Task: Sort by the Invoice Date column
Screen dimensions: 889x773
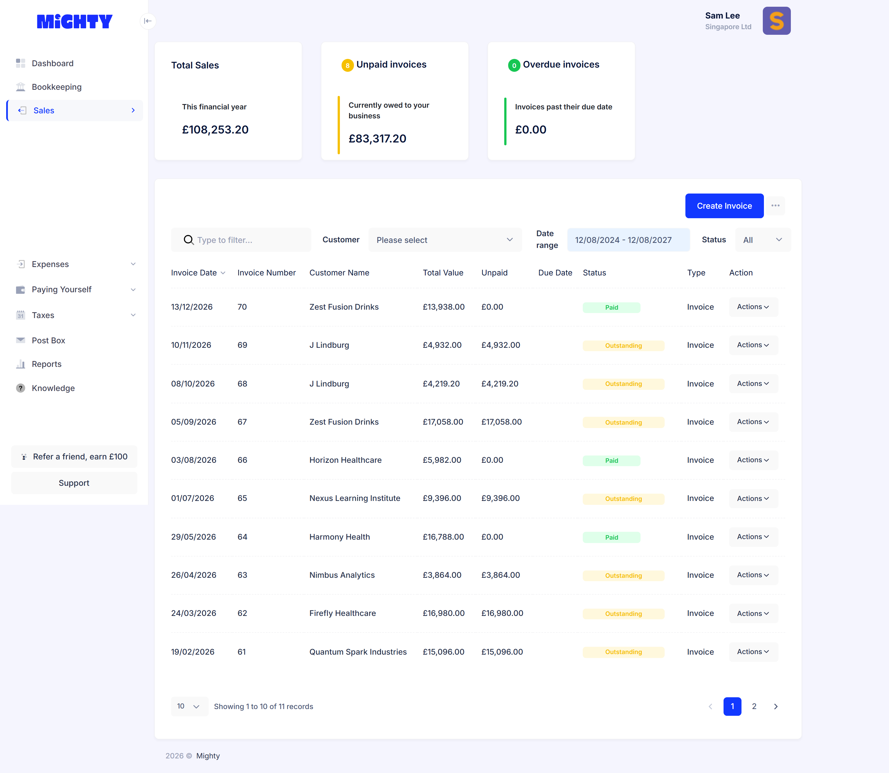Action: coord(198,273)
